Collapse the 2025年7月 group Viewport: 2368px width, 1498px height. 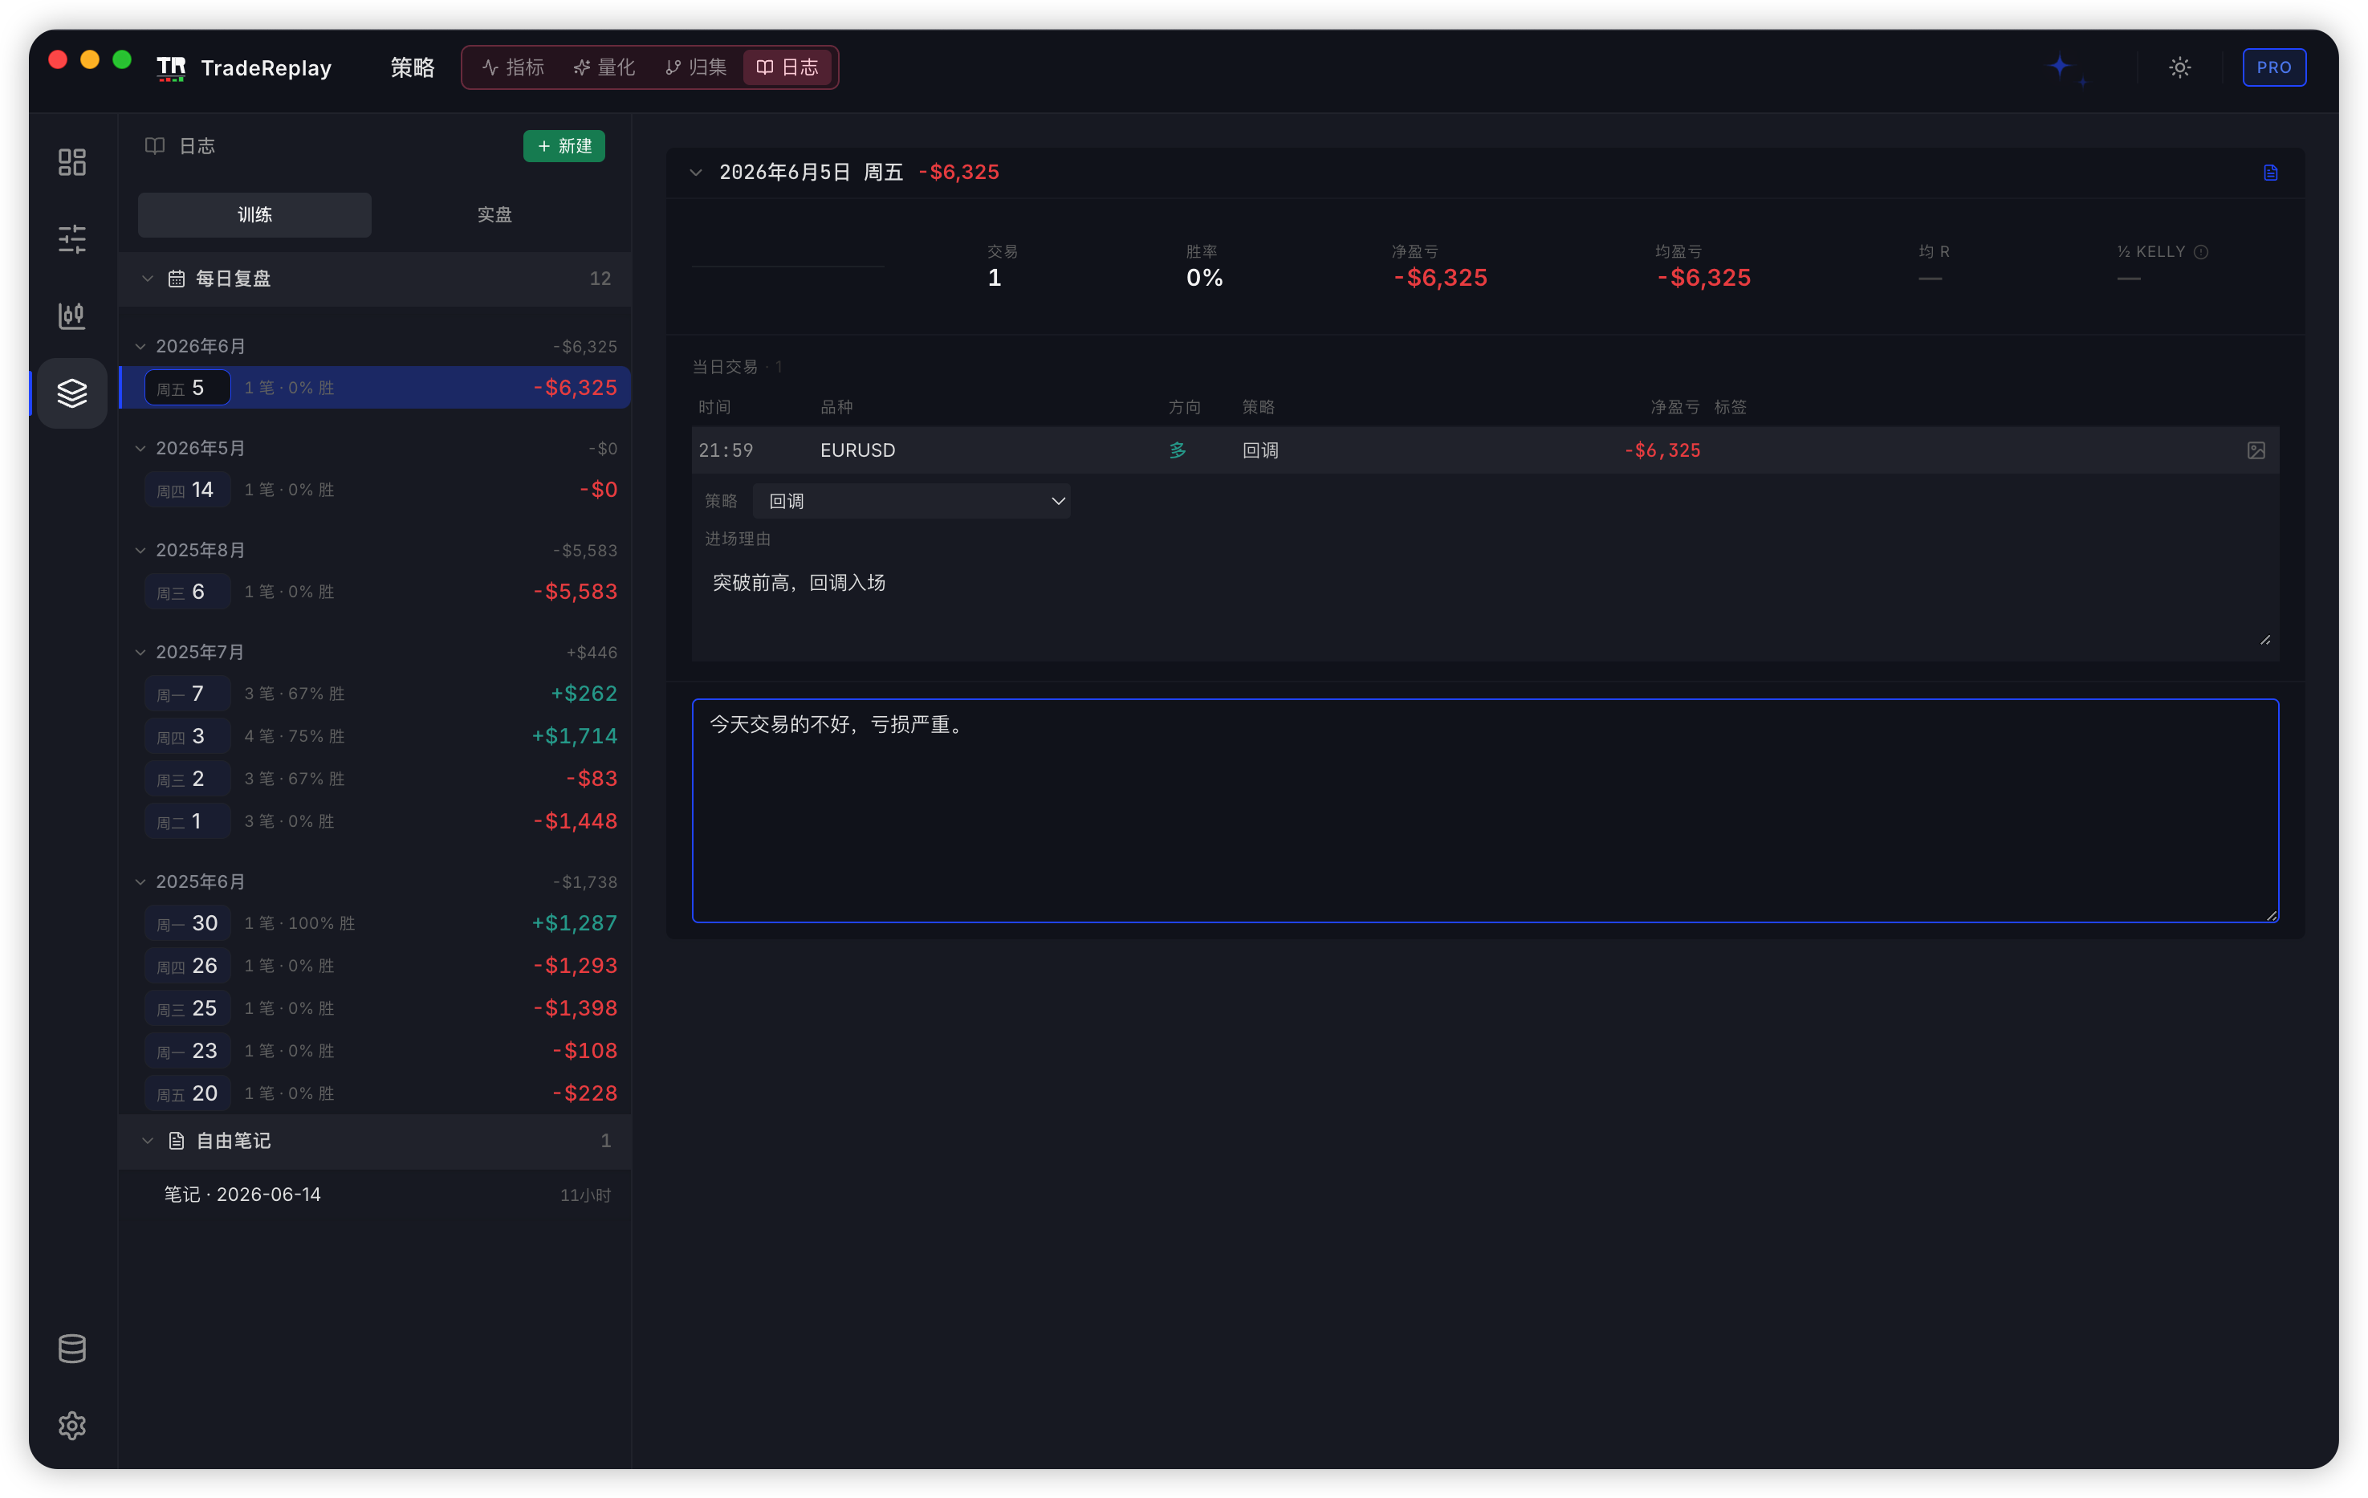[140, 652]
